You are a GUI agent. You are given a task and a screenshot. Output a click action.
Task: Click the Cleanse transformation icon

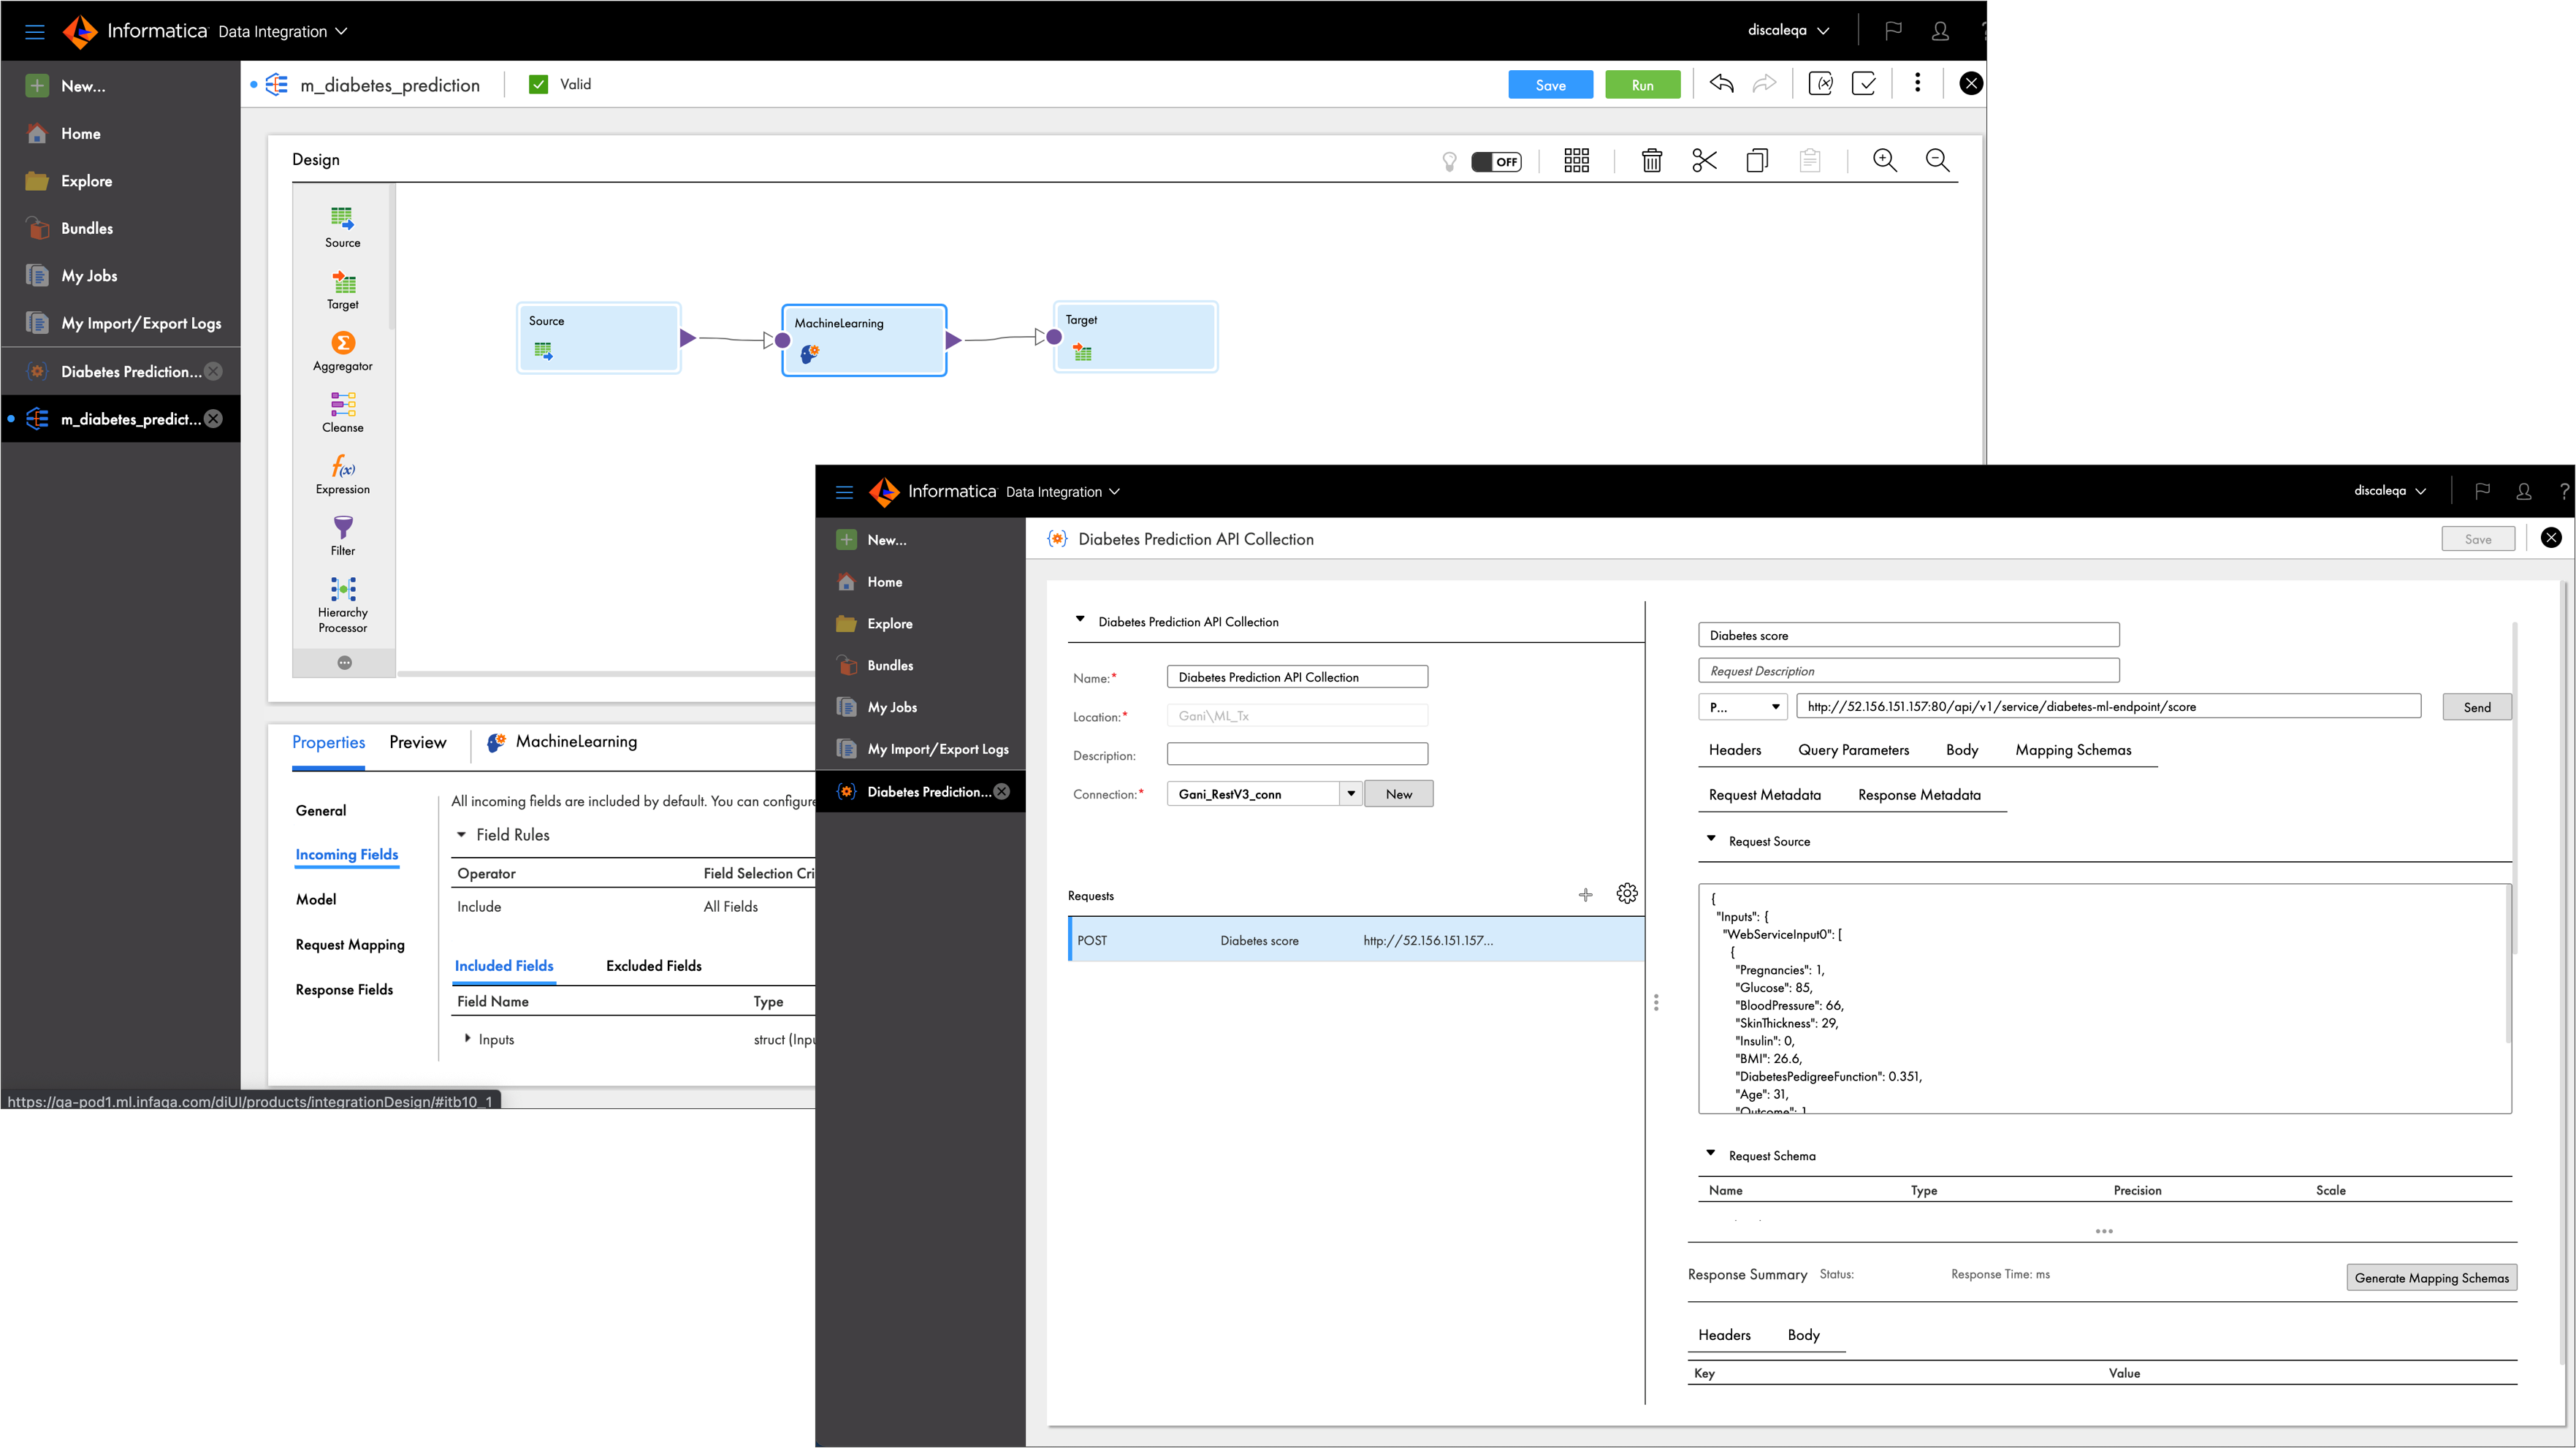[x=343, y=405]
